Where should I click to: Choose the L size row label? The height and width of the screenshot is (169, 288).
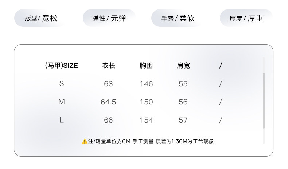tap(61, 120)
